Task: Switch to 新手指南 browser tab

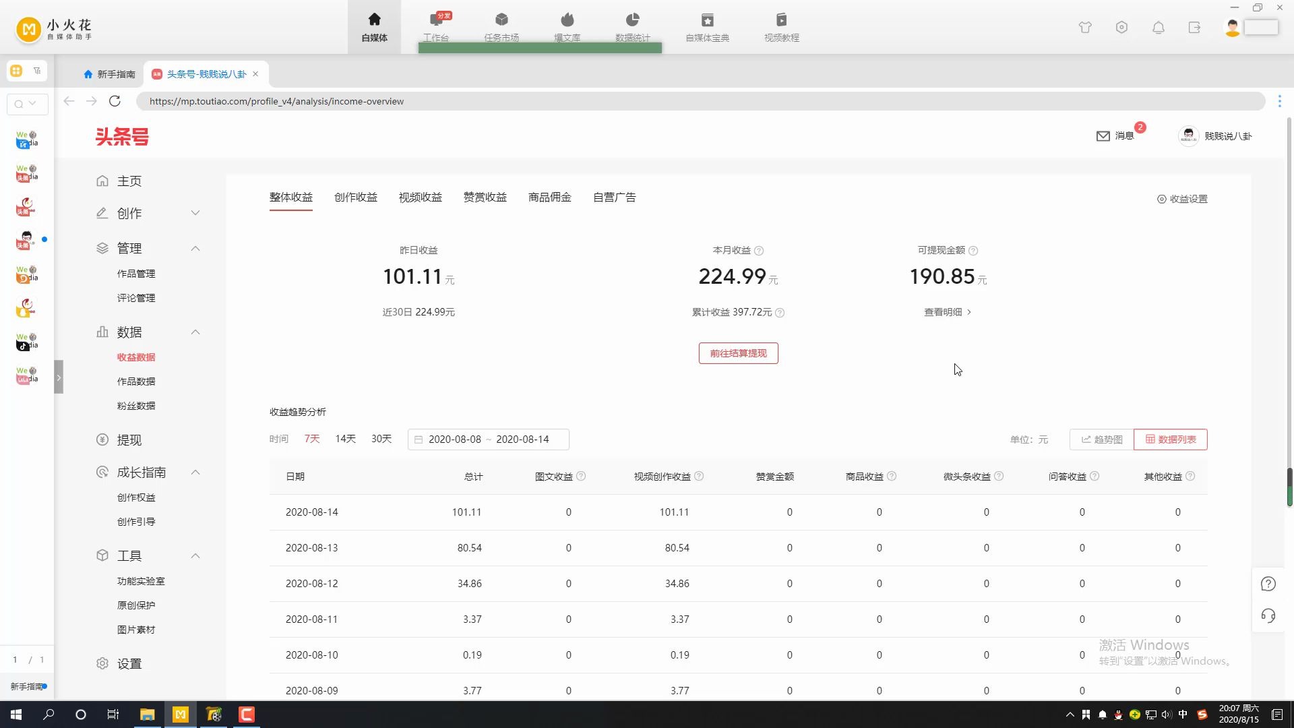Action: 109,74
